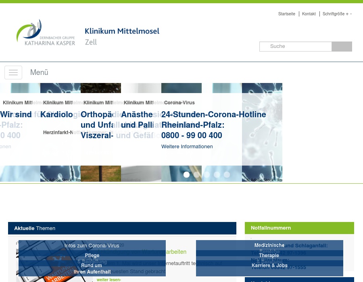Open the Pflege & Begleitung menu item
This screenshot has width=363, height=282.
(x=92, y=258)
